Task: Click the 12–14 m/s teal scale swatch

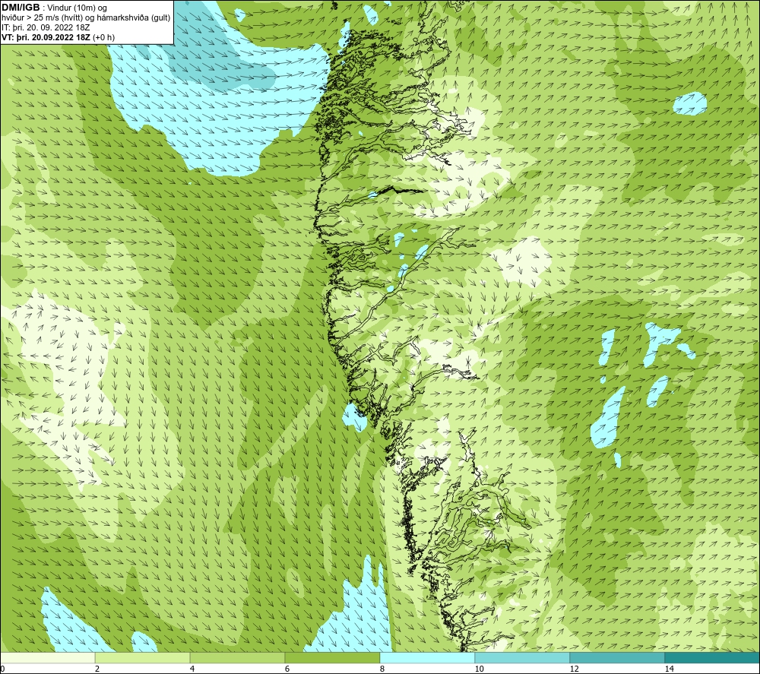Action: point(617,658)
